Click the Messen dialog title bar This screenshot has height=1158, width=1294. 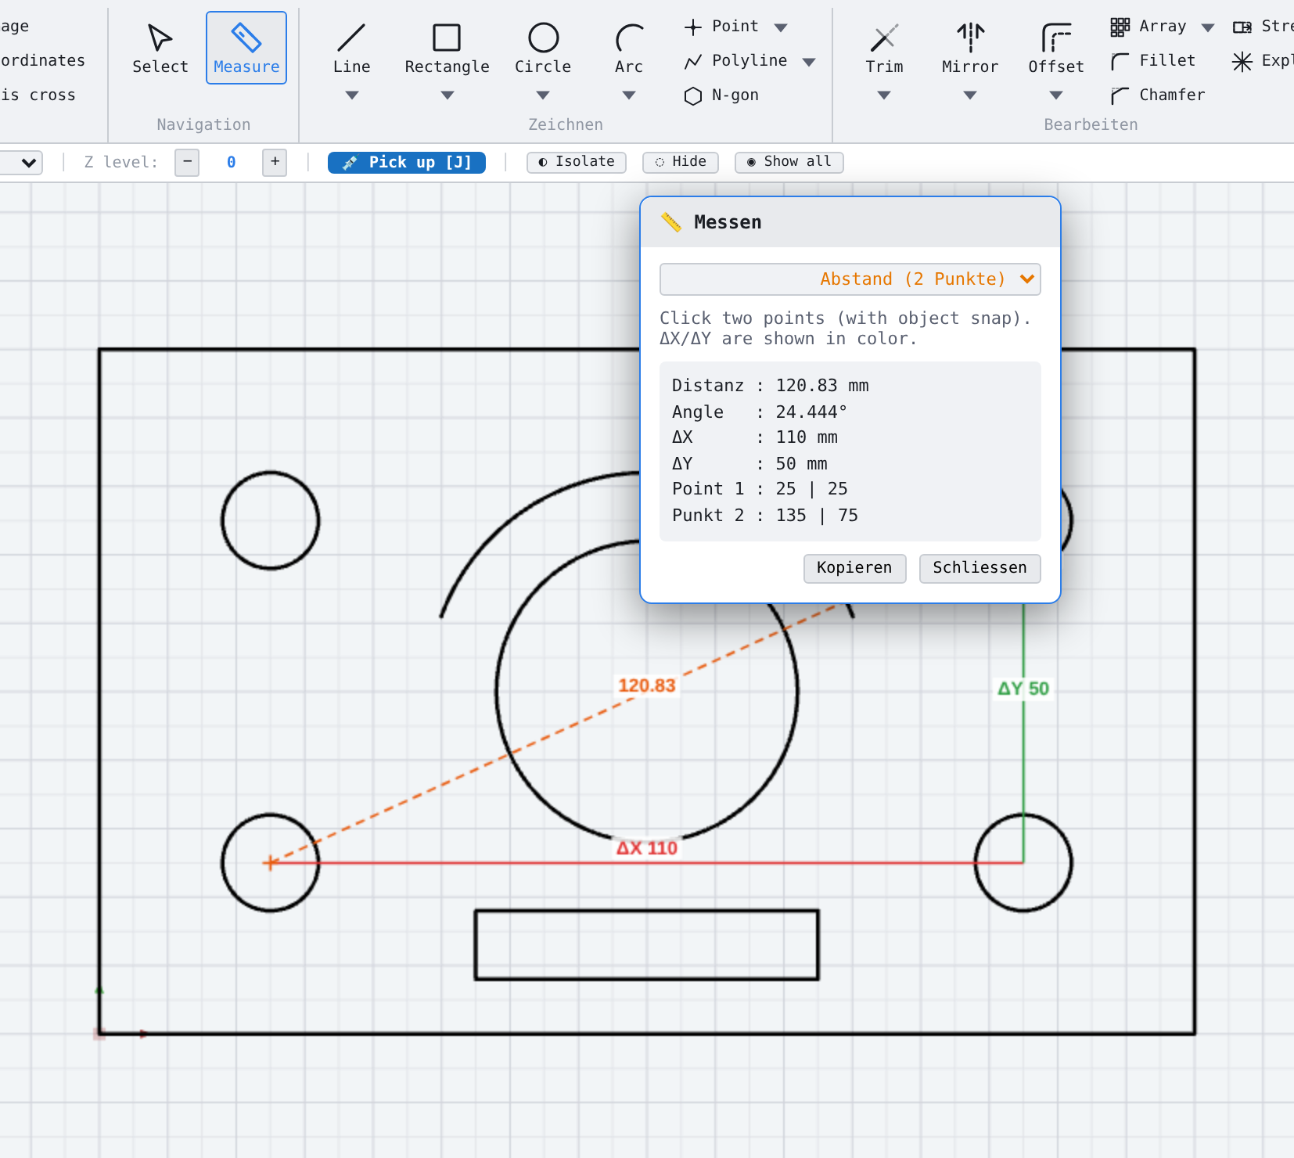[x=850, y=222]
